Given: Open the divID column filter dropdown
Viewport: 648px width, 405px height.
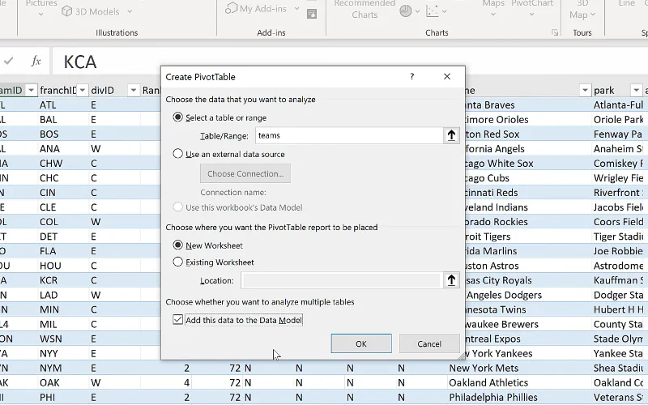Looking at the screenshot, I should pos(133,90).
